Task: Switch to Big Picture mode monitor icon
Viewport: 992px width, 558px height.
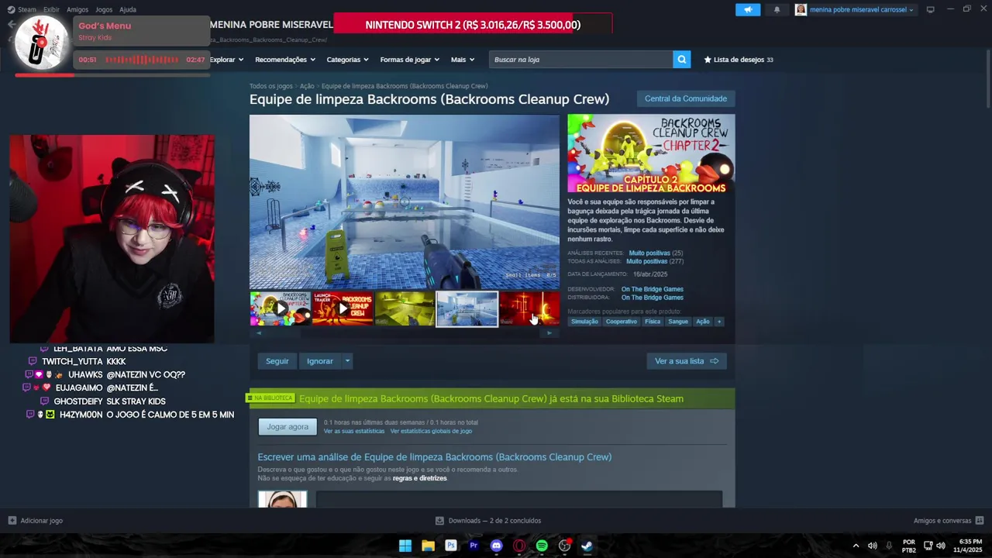Action: [x=930, y=9]
